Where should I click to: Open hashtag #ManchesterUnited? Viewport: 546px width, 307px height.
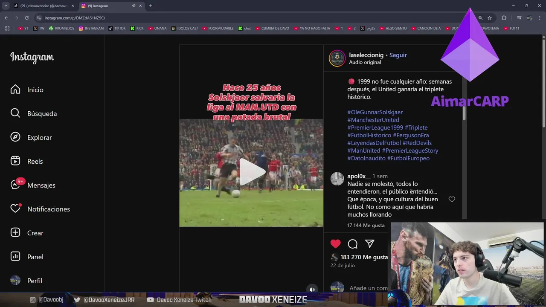coord(373,120)
